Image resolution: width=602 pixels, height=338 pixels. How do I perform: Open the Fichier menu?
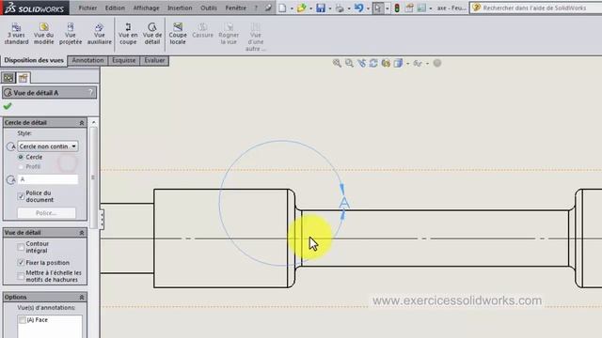[87, 8]
